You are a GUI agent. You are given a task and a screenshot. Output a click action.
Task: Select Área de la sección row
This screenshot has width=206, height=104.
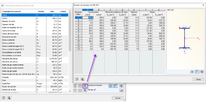pos(35,37)
